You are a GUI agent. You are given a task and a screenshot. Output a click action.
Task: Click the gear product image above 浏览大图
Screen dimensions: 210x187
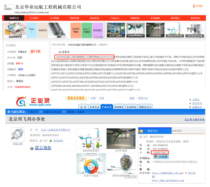18,135
